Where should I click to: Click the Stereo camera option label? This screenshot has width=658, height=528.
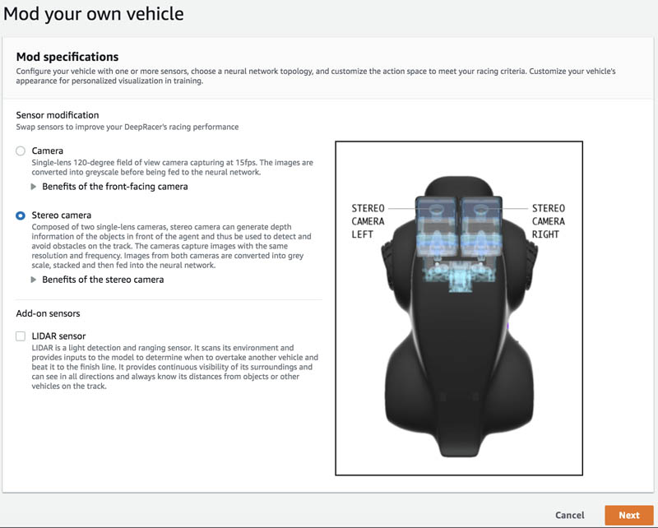(x=61, y=215)
